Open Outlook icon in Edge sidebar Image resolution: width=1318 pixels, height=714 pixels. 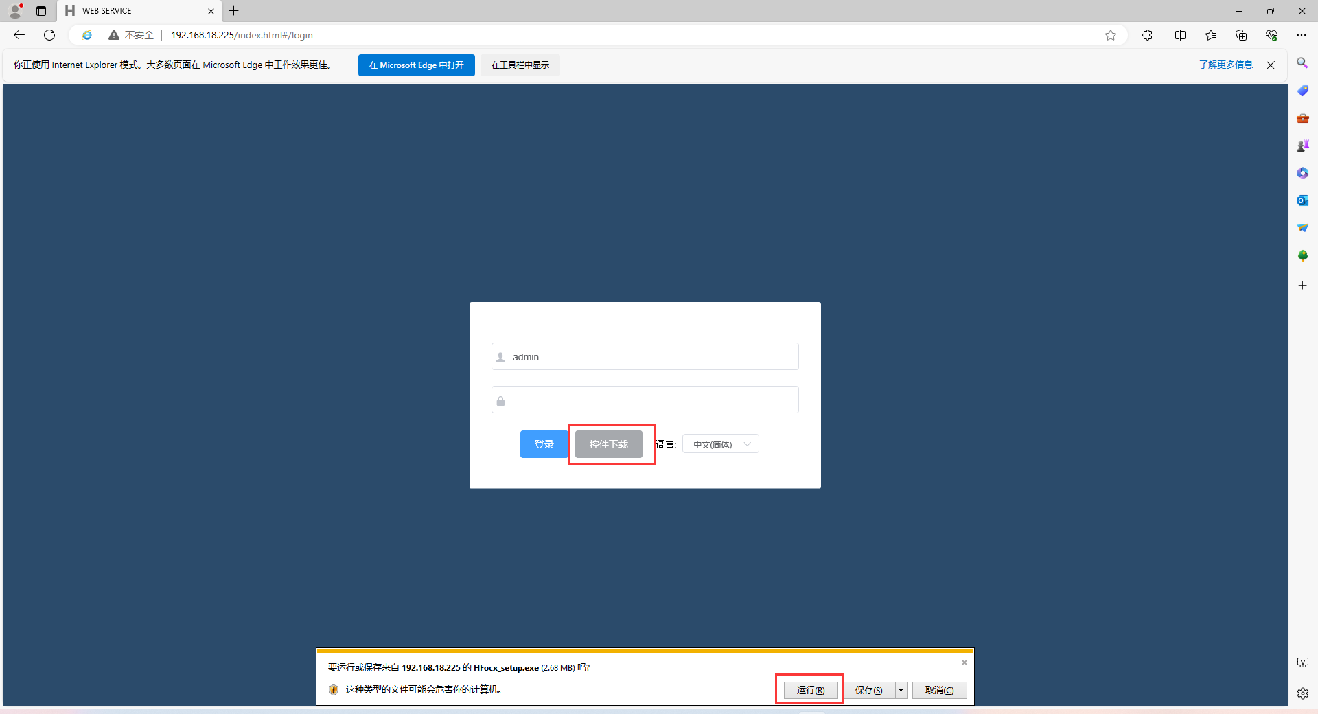[1302, 200]
